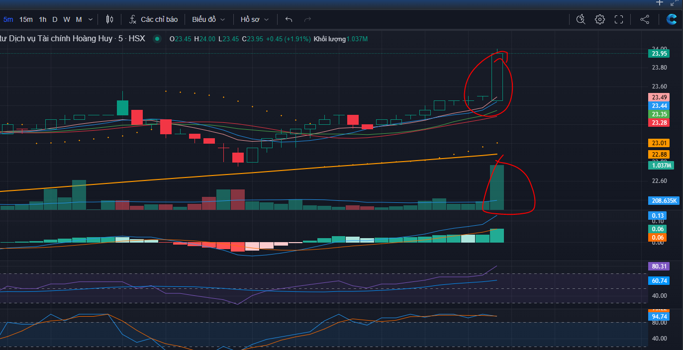Click the tallest green volume bar

tap(497, 187)
